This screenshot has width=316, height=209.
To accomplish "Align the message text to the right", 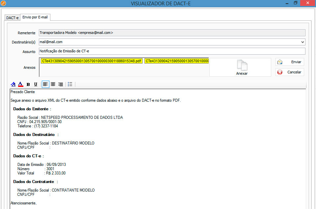I will pos(61,84).
